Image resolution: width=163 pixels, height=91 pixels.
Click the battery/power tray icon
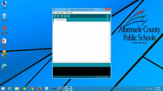click(x=146, y=89)
